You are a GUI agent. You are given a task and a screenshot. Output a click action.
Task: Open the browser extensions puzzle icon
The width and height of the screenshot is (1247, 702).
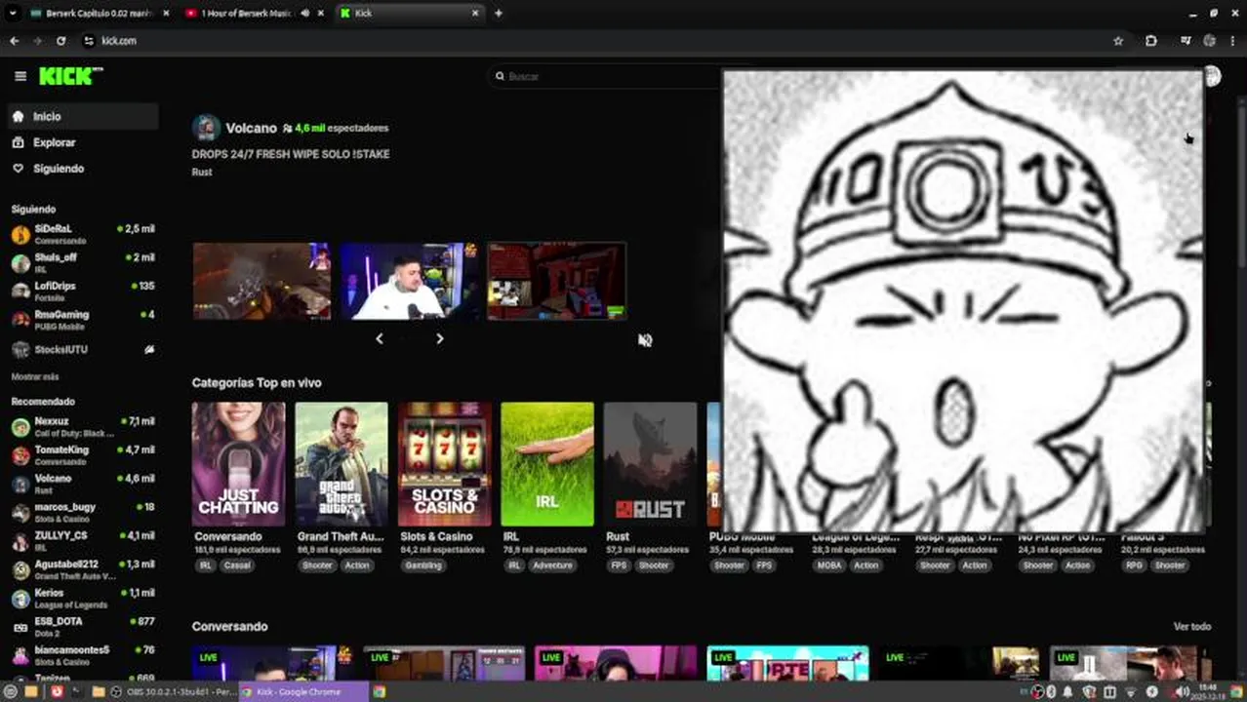pyautogui.click(x=1151, y=41)
